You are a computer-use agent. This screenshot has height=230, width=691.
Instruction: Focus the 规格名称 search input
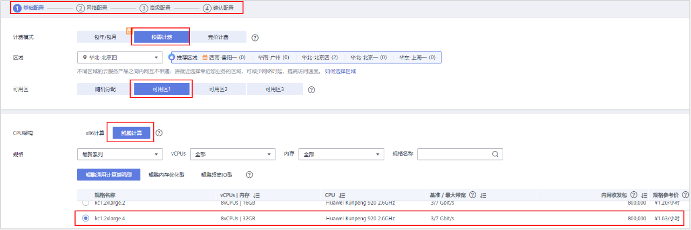[460, 154]
